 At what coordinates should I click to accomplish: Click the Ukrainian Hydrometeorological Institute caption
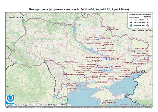[x=43, y=105]
